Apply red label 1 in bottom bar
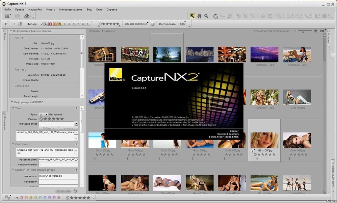337x203 pixels. tap(22, 197)
